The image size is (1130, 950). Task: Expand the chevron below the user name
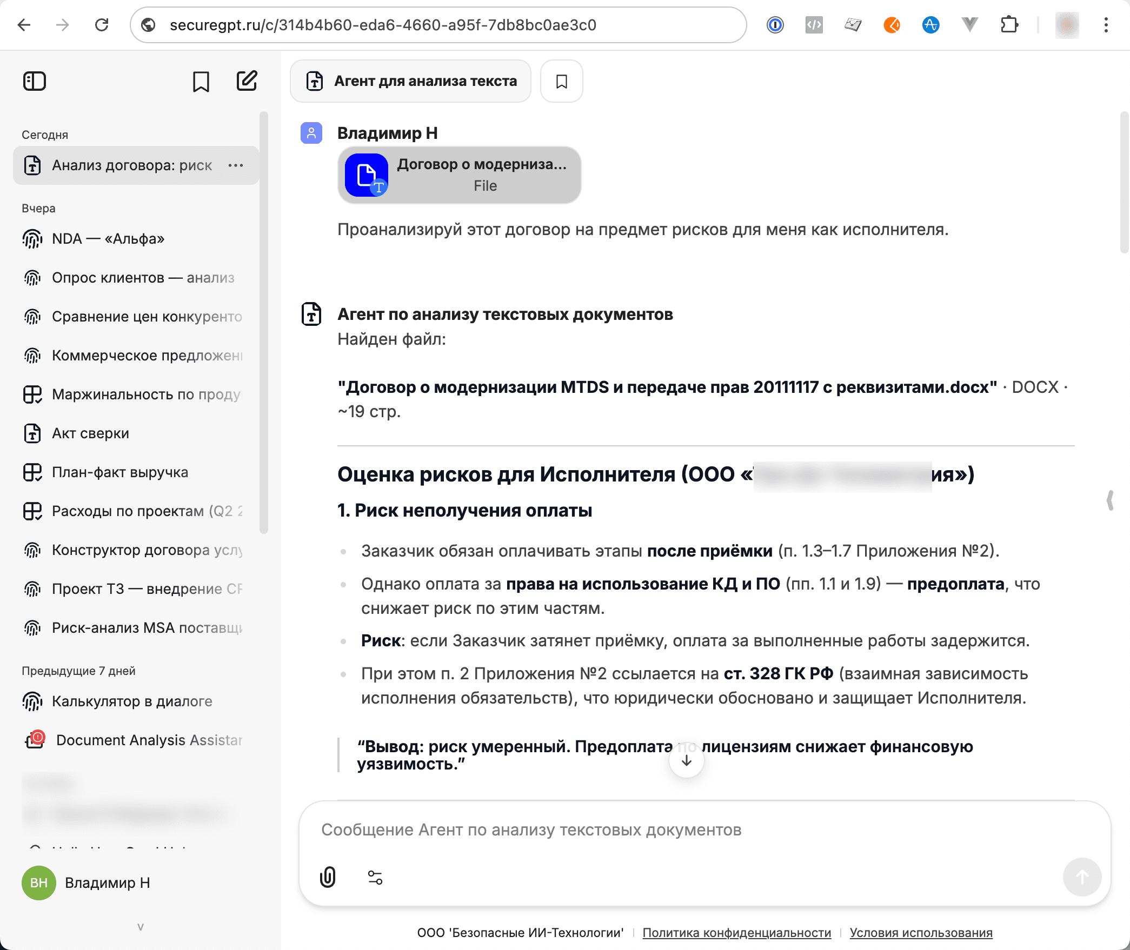[x=141, y=925]
